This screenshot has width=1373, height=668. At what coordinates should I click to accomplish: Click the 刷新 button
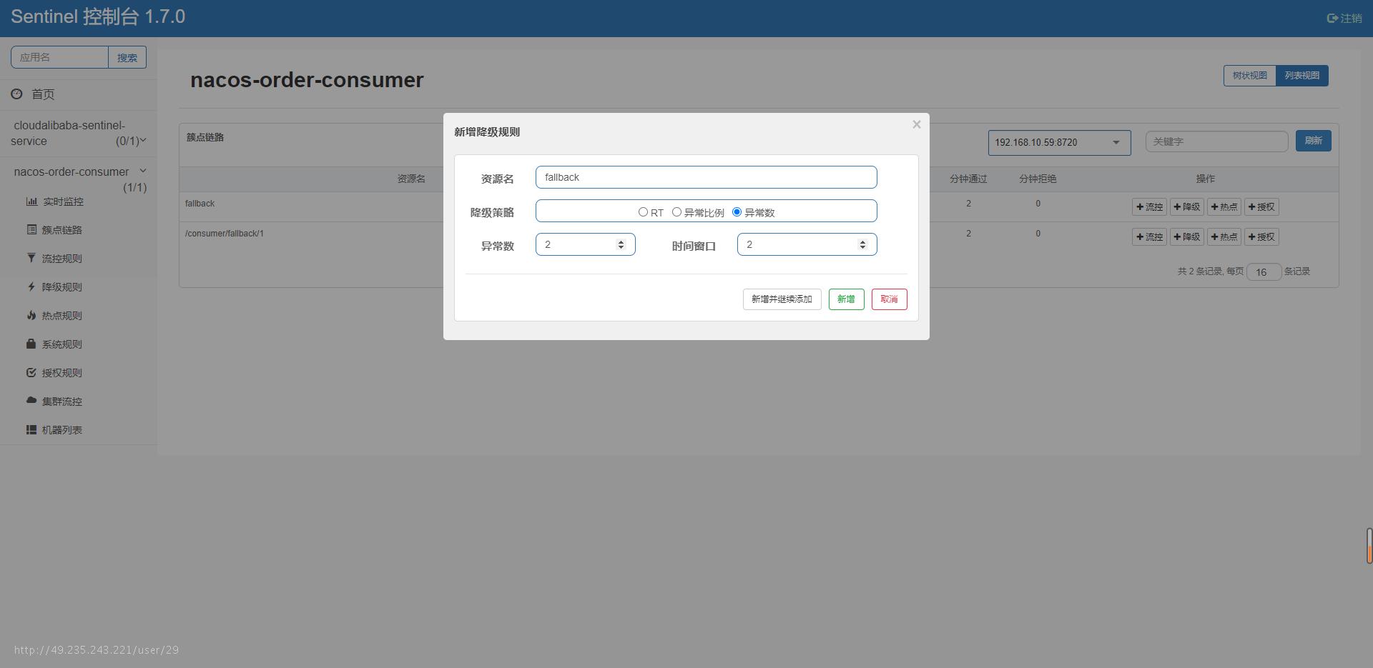tap(1313, 141)
